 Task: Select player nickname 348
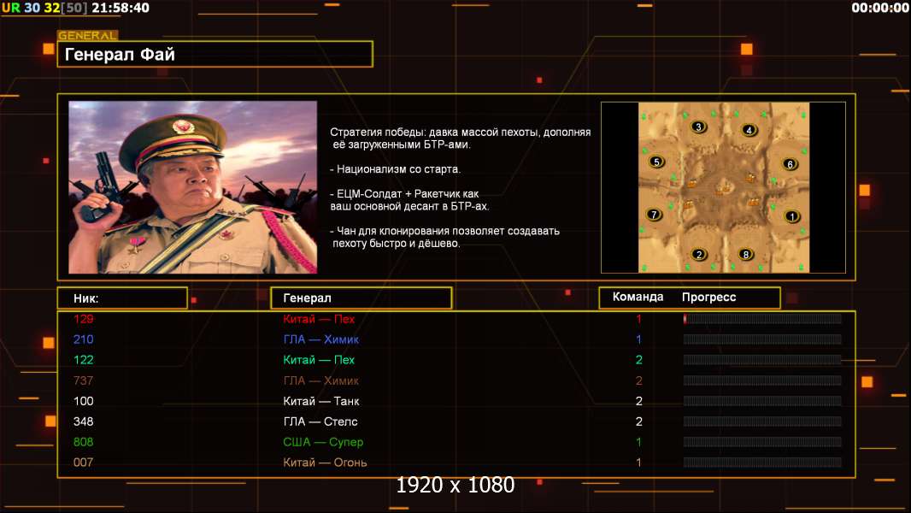[x=83, y=422]
